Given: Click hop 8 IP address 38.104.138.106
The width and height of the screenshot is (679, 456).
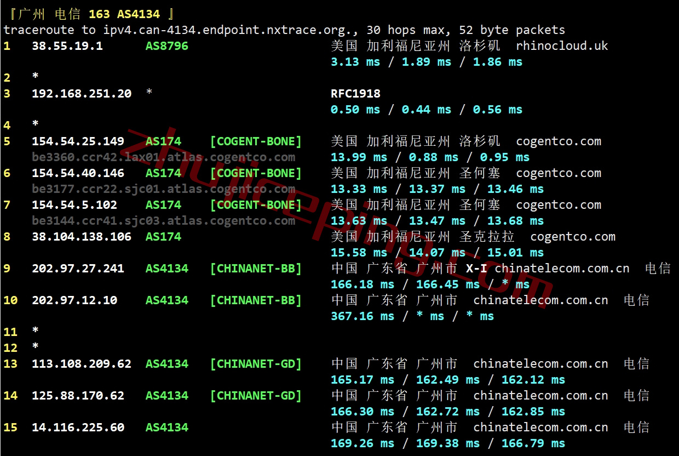Looking at the screenshot, I should 82,237.
